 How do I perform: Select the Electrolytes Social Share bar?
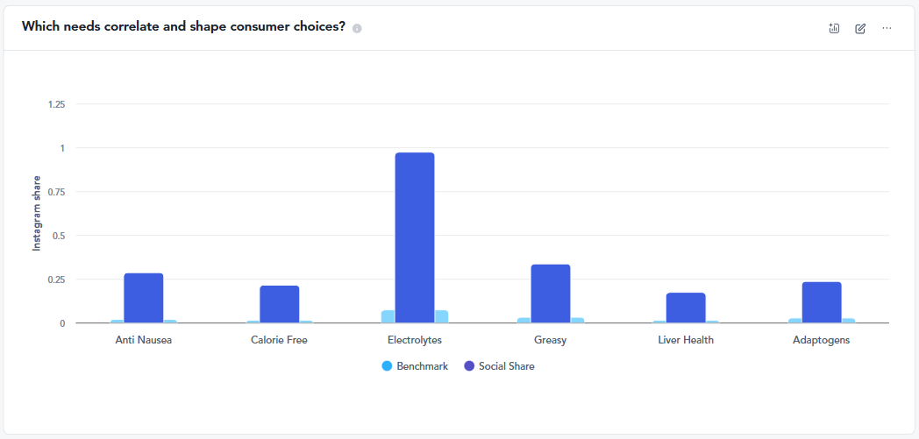click(x=415, y=237)
